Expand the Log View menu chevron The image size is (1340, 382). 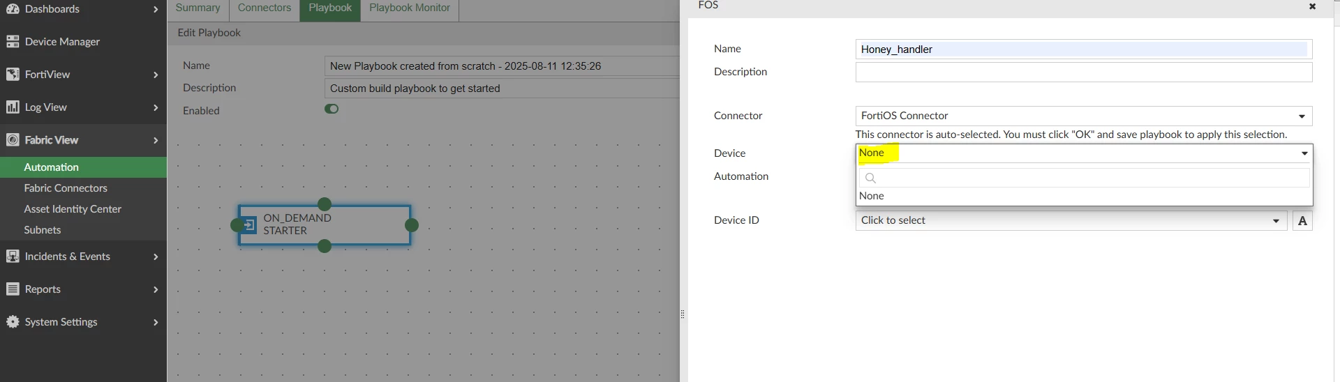(156, 108)
